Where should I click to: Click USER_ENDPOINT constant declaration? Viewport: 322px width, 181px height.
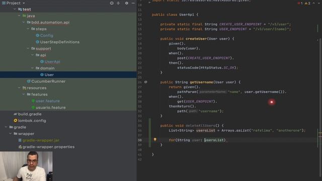pyautogui.click(x=233, y=29)
